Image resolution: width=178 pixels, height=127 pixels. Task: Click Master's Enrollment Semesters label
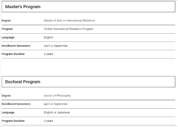tap(16, 46)
